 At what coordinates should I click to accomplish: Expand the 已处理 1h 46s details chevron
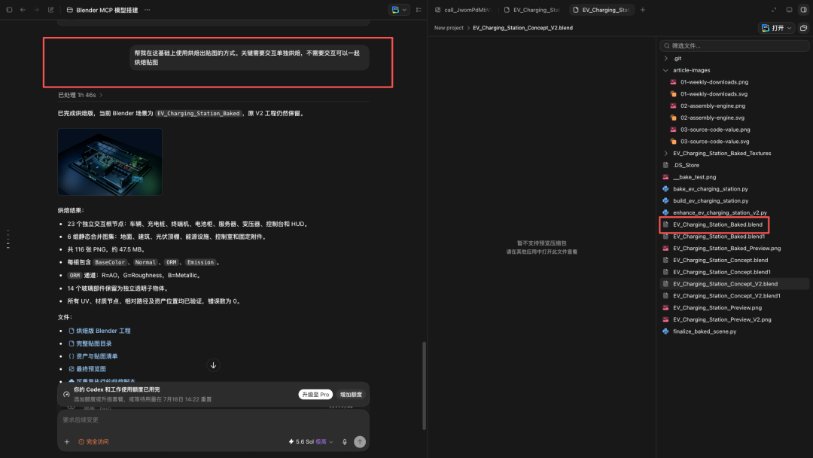101,96
